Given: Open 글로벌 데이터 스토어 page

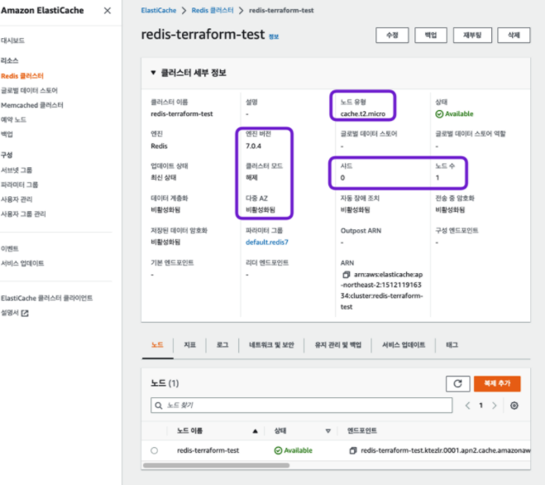Looking at the screenshot, I should pyautogui.click(x=29, y=90).
